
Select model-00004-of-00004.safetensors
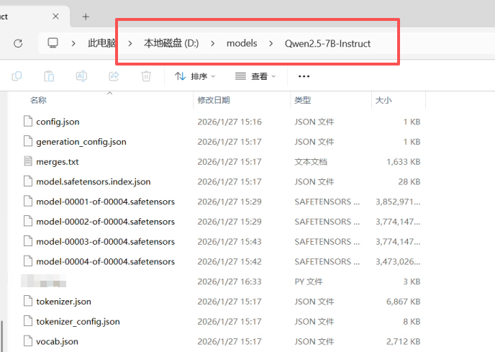click(x=106, y=261)
